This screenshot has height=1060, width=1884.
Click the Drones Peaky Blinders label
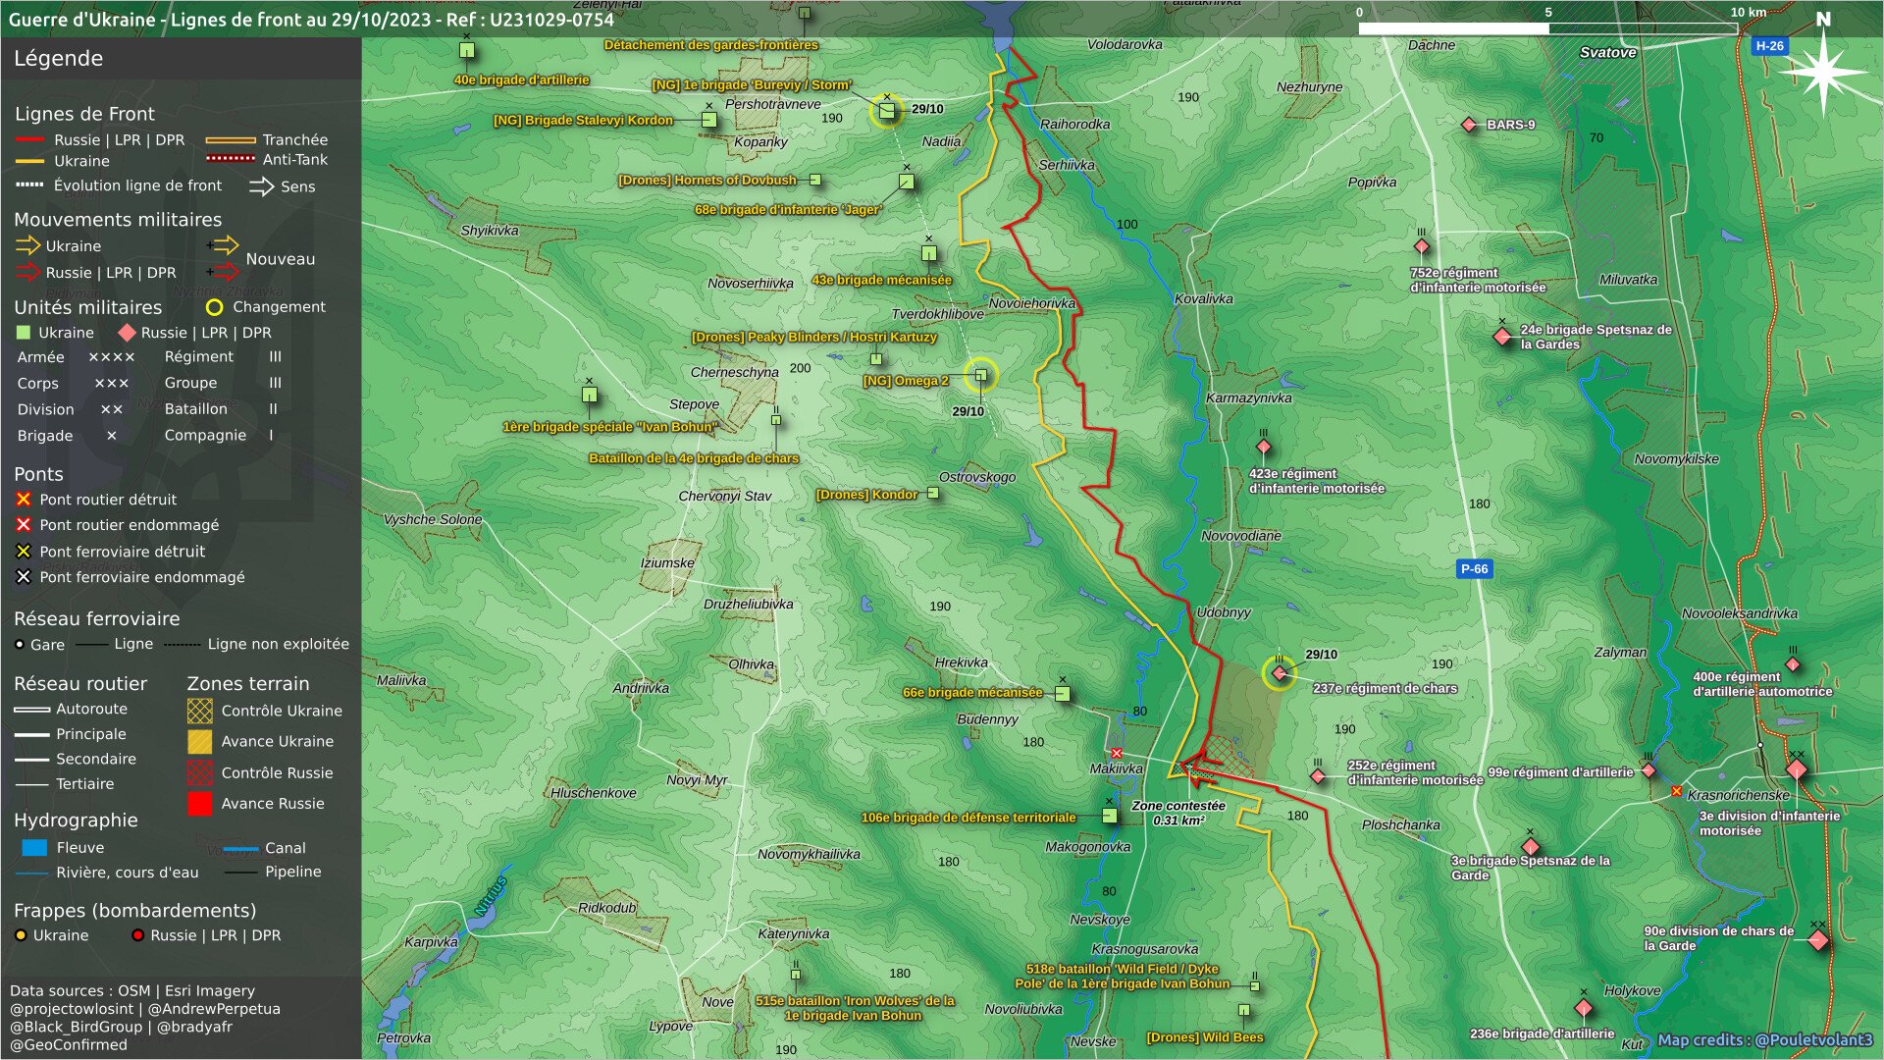click(814, 337)
